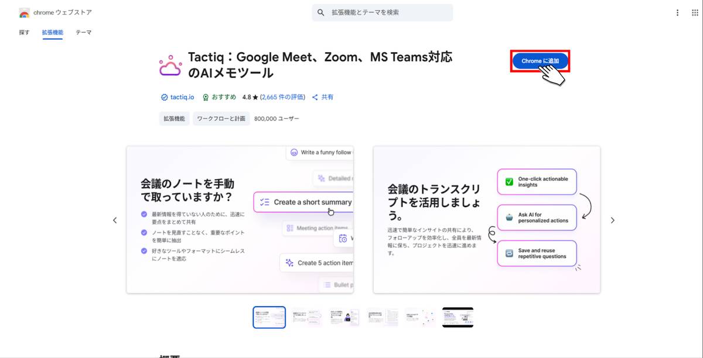This screenshot has height=358, width=703.
Task: Click the 800,000 ユーザー text
Action: tap(277, 119)
